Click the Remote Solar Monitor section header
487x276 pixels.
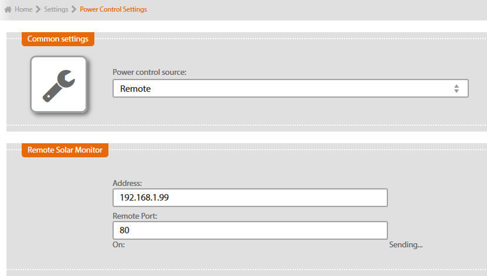[x=65, y=150]
